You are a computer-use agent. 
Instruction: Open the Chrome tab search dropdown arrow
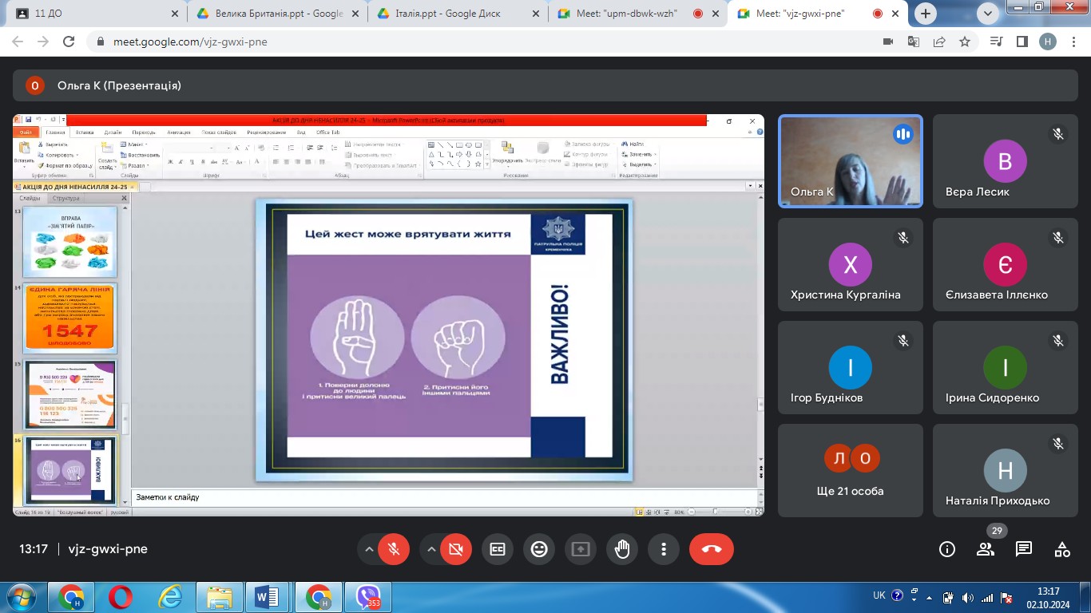tap(988, 14)
